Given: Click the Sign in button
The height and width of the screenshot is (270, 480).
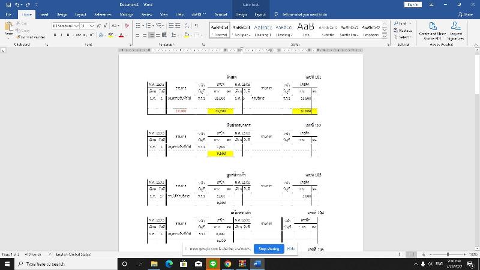Looking at the screenshot, I should pyautogui.click(x=413, y=4).
